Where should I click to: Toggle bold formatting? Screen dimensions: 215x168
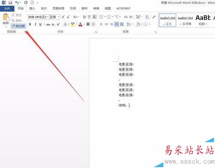[x=30, y=24]
